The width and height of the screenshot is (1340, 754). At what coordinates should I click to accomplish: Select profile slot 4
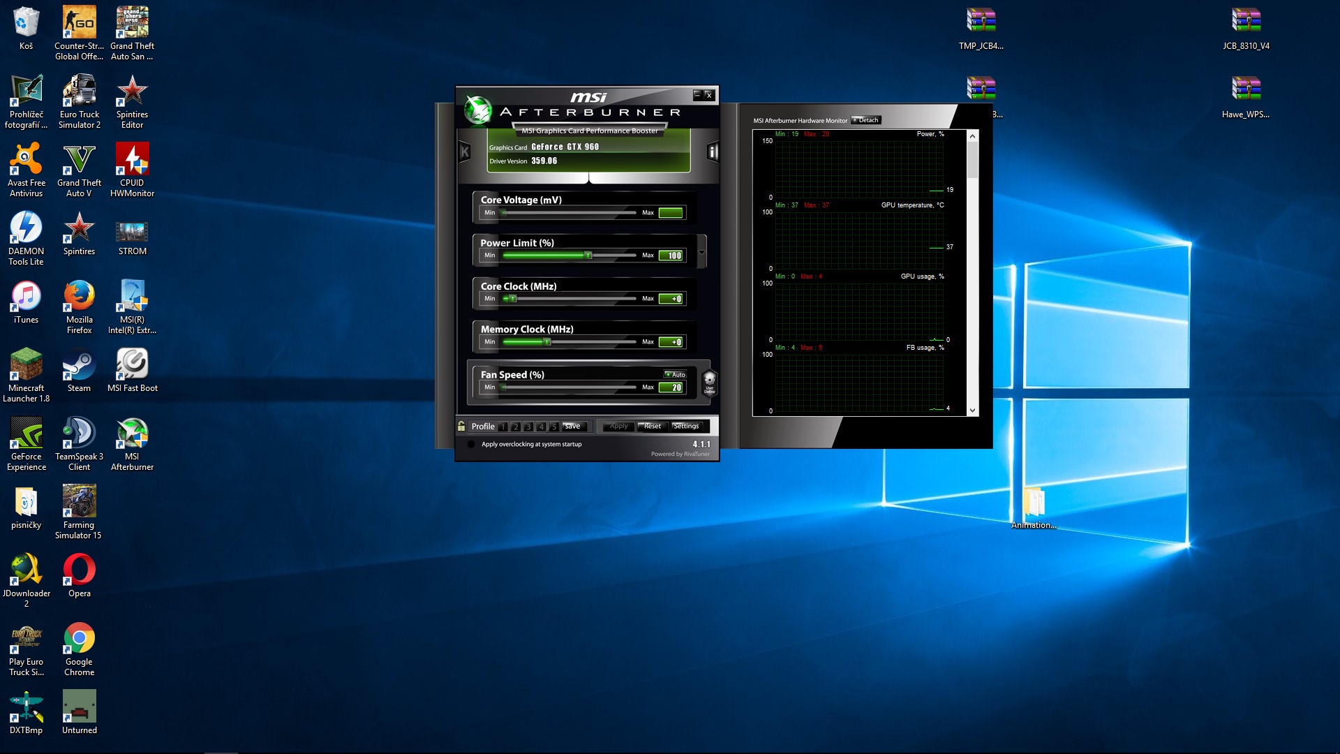[541, 427]
